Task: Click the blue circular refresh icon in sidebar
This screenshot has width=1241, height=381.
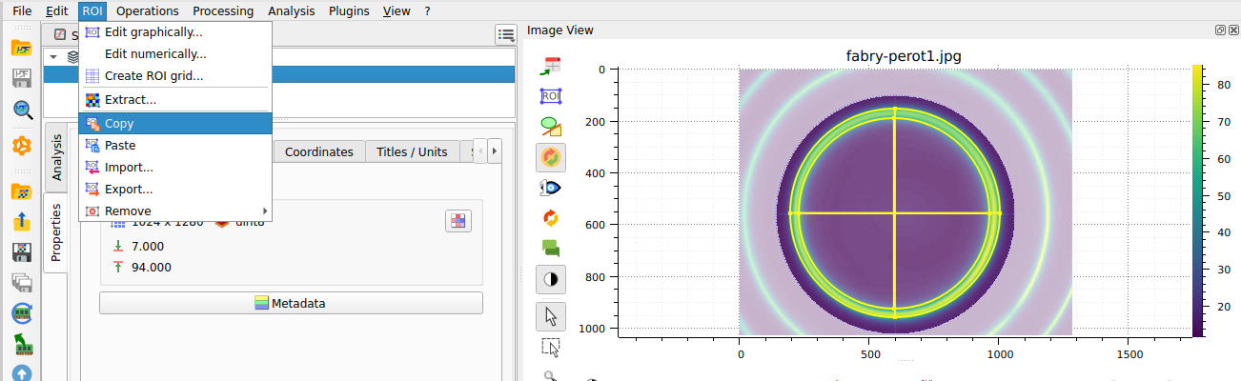Action: (x=22, y=313)
